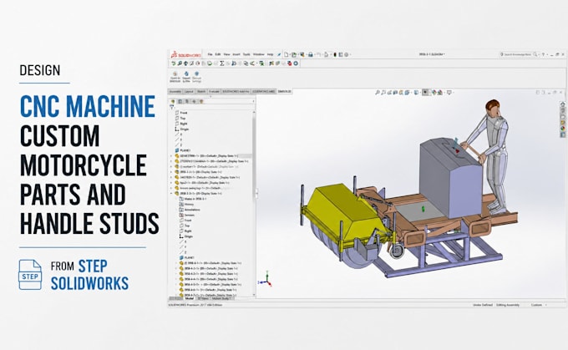Click the coordinate triad in viewport corner
The image size is (568, 350).
[266, 279]
